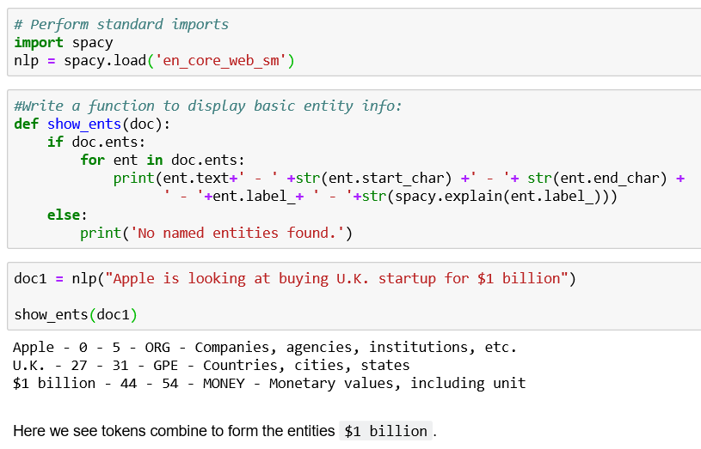The height and width of the screenshot is (449, 701).
Task: Click output line 'Apple - 0 - 5 - ORG'
Action: pos(265,347)
